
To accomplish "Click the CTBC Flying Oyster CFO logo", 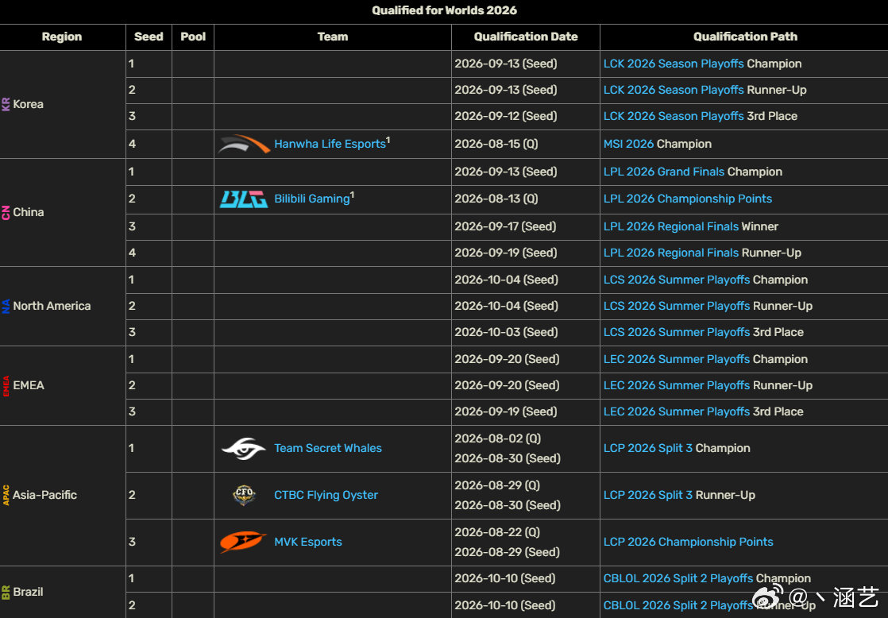I will click(244, 495).
